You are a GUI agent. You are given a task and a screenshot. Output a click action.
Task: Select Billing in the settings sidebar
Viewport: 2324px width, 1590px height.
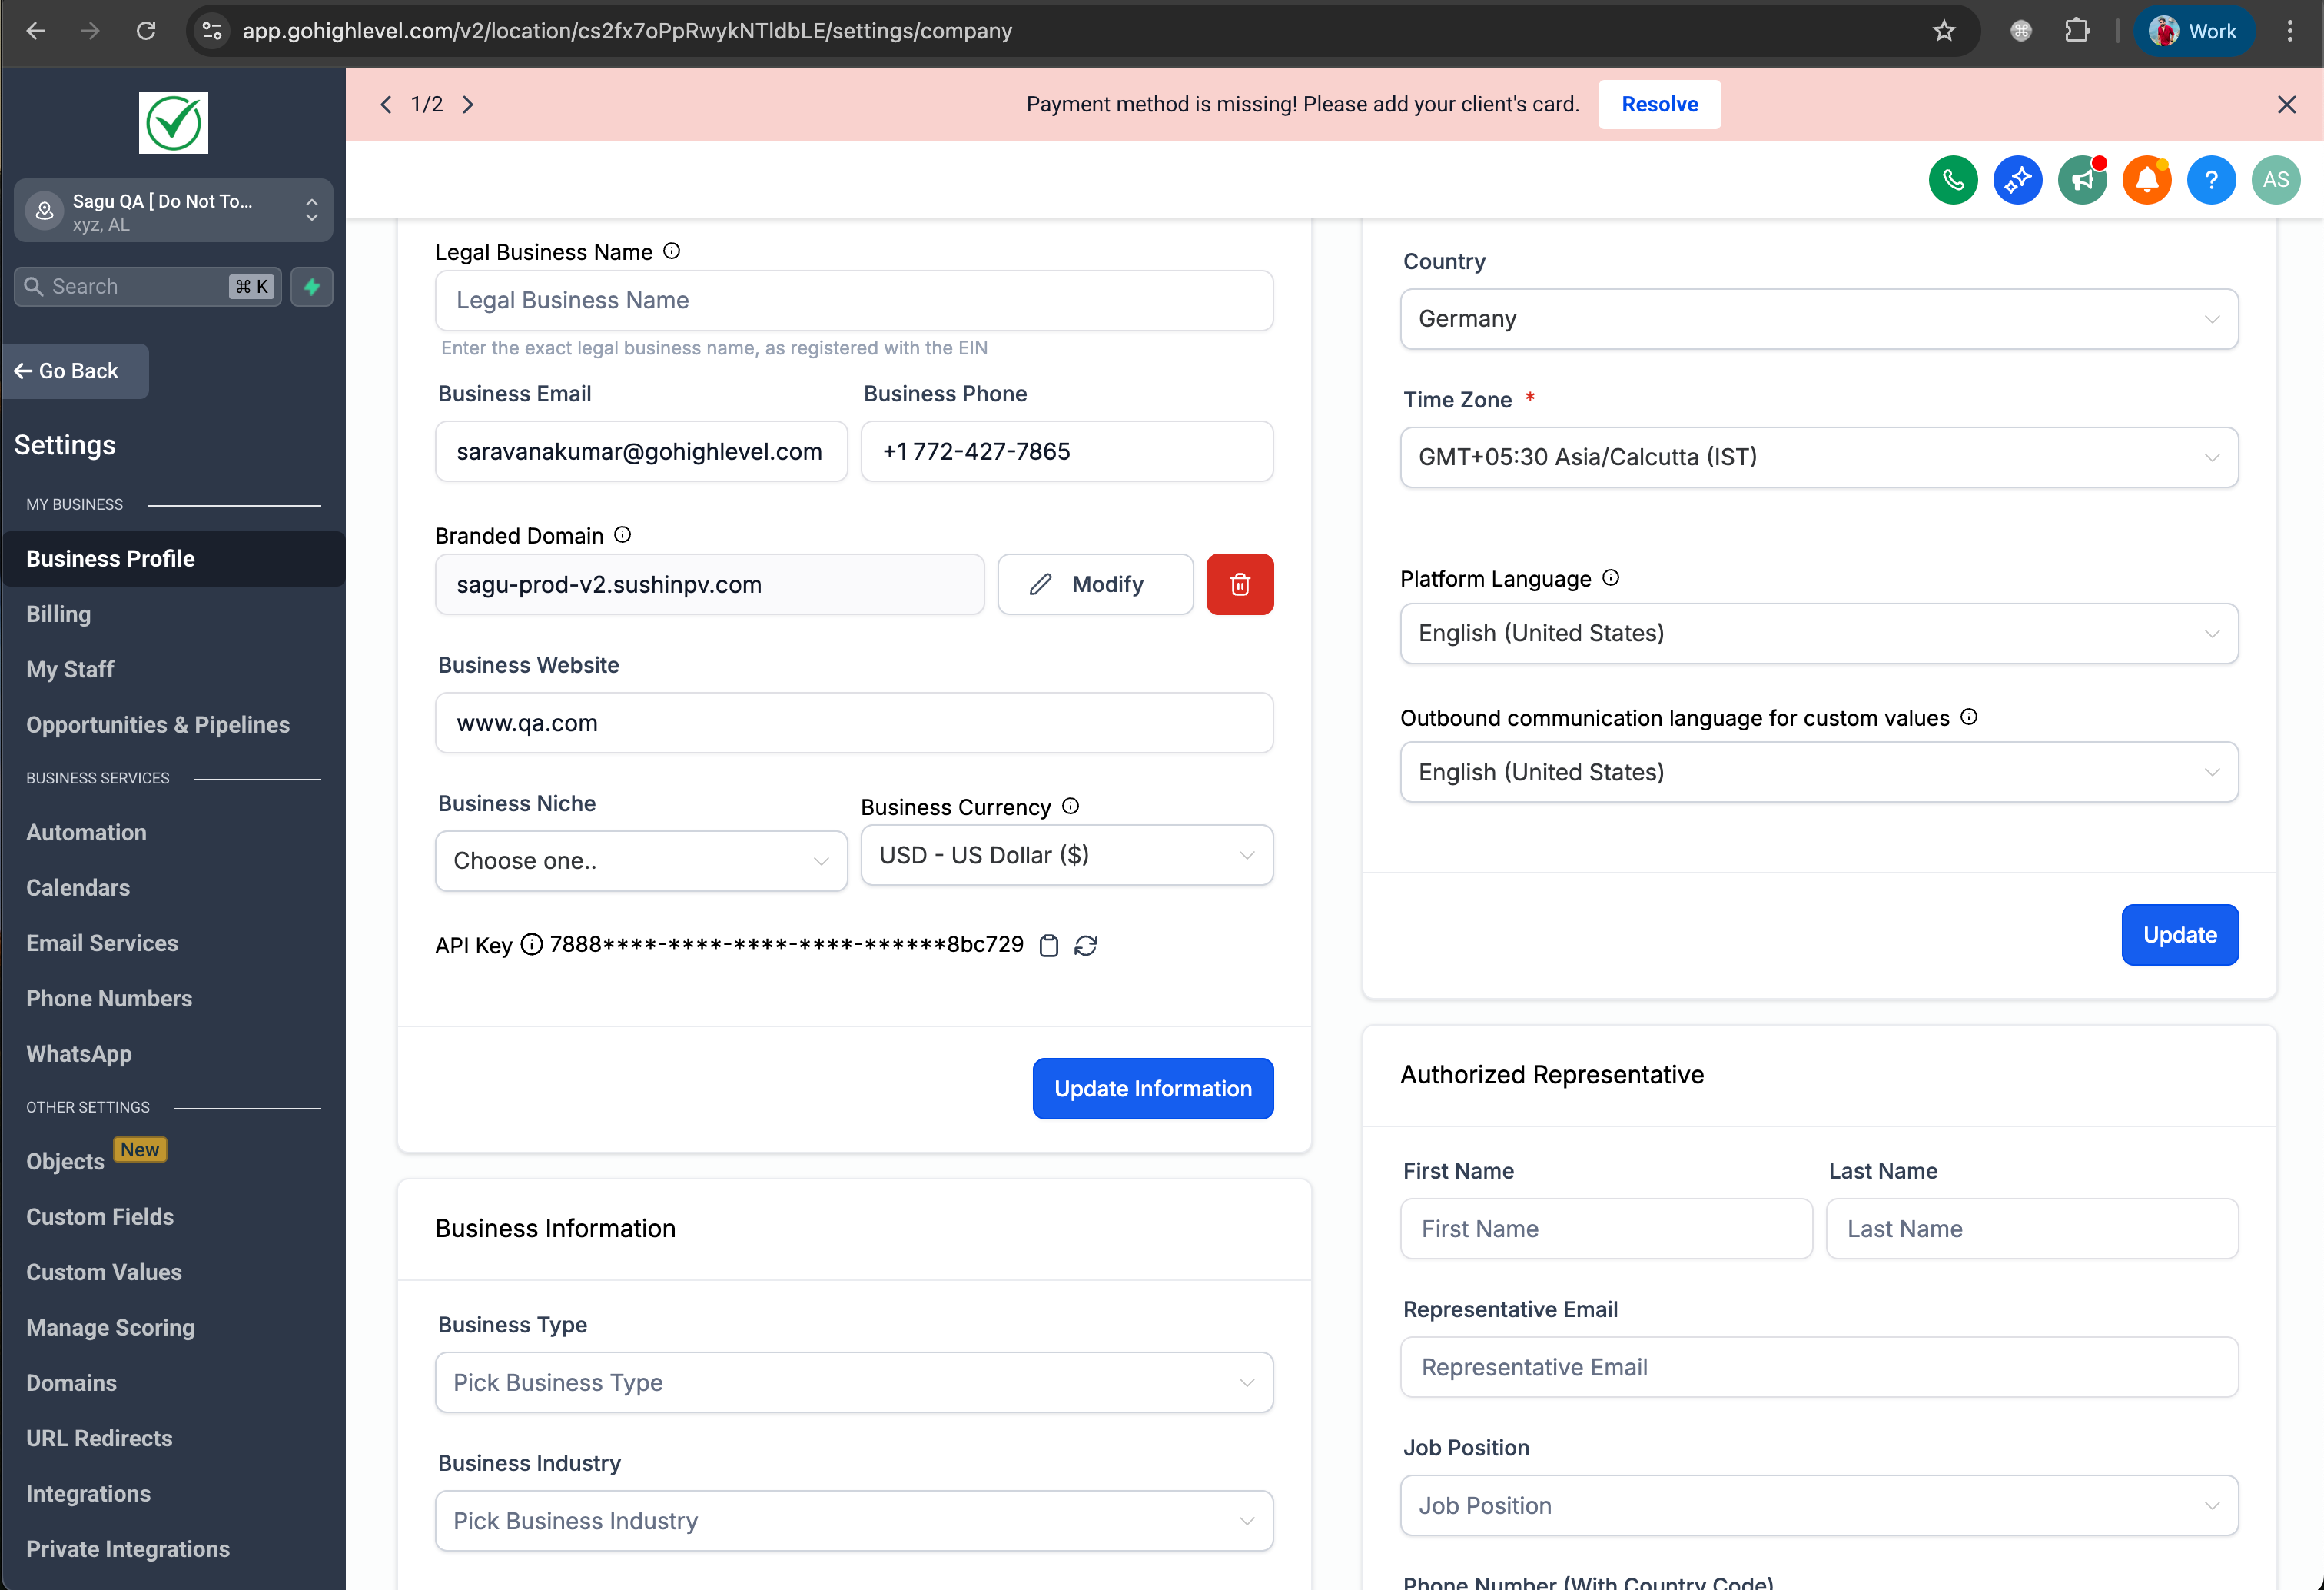(58, 614)
